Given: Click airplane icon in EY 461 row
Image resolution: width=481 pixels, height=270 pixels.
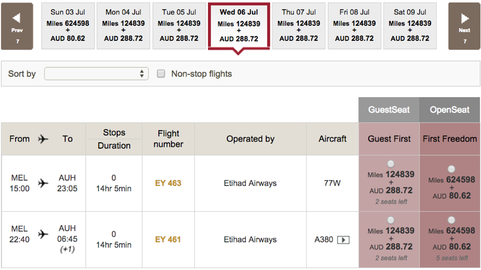Looking at the screenshot, I should 43,234.
